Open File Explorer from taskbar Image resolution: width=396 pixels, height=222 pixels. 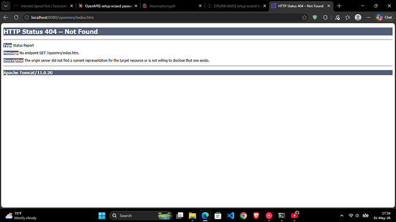(192, 216)
